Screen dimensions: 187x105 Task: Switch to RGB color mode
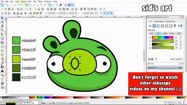151,34
